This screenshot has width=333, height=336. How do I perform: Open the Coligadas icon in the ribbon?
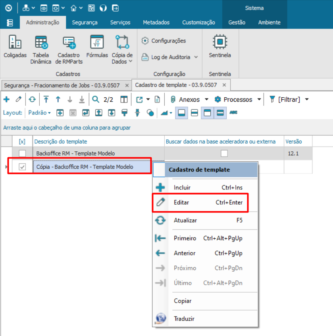[x=15, y=42]
